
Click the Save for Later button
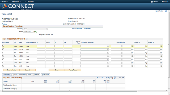[x=11, y=70]
